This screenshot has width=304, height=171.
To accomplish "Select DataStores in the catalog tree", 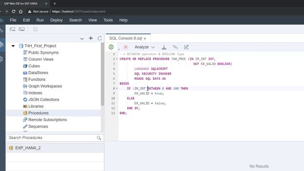I will tap(38, 73).
